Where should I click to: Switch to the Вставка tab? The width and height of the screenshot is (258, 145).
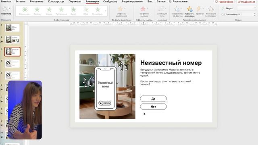tap(21, 2)
